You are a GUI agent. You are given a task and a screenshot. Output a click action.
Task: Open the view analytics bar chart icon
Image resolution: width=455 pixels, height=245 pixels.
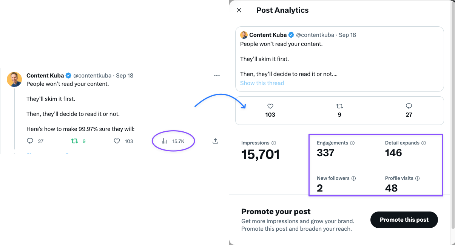coord(164,141)
